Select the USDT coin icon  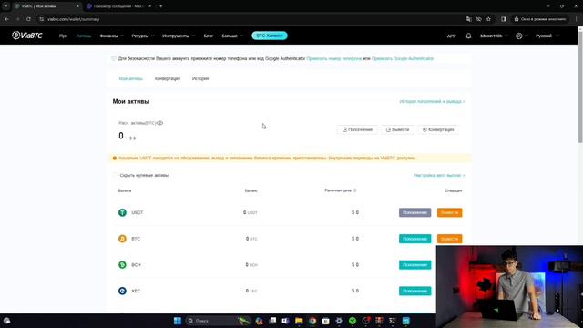coord(122,212)
